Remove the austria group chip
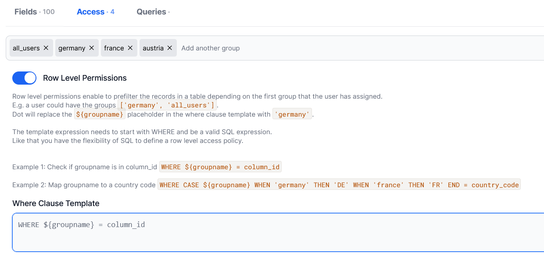Viewport: 544px width, 260px height. pyautogui.click(x=169, y=48)
